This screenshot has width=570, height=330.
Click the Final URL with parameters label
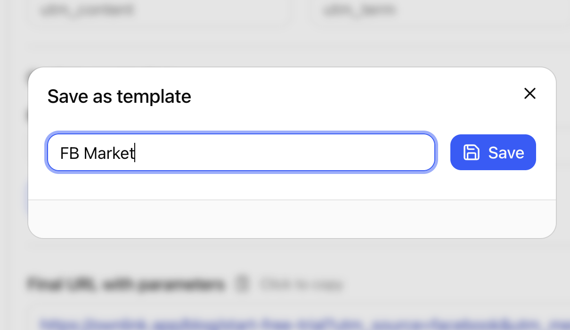[x=126, y=284]
